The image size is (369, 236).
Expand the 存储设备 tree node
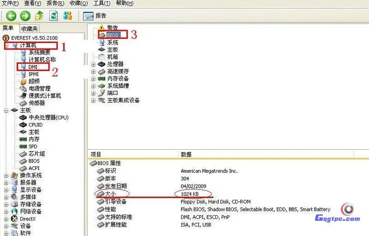6,205
